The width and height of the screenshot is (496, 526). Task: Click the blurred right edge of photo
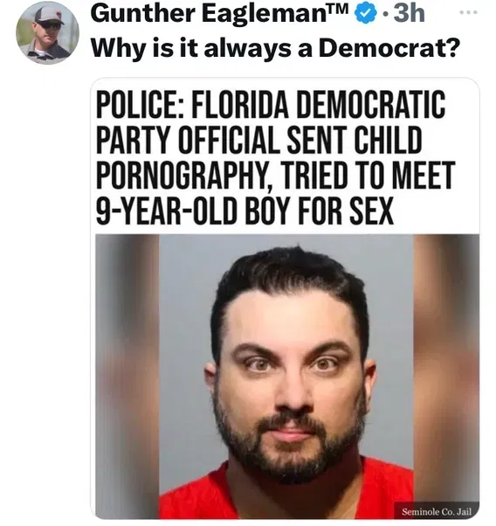(446, 369)
